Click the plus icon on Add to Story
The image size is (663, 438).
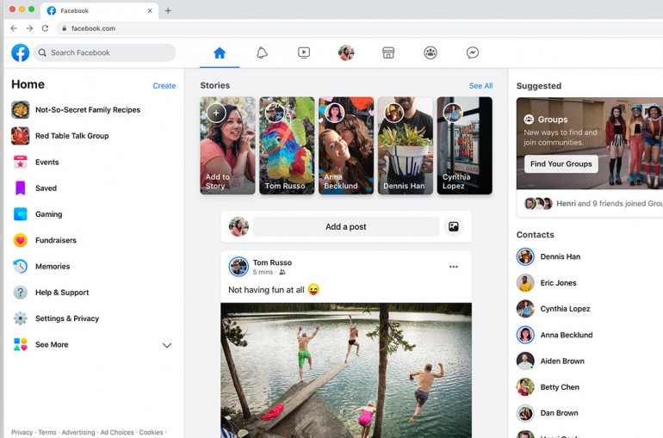pyautogui.click(x=216, y=113)
